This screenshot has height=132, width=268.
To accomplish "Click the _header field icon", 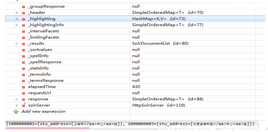I will click(x=24, y=13).
